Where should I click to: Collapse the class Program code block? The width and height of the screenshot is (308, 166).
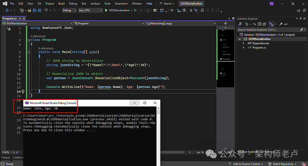[29, 40]
